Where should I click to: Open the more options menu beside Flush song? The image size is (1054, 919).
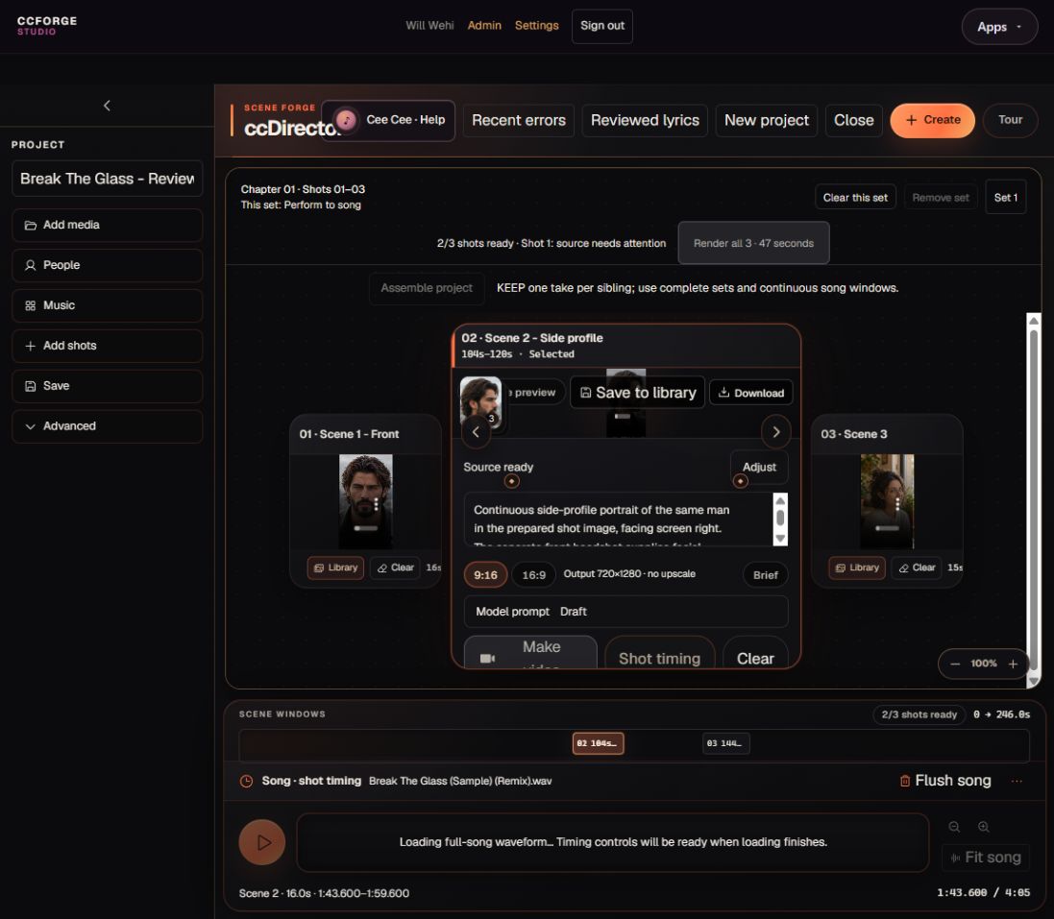coord(1017,781)
